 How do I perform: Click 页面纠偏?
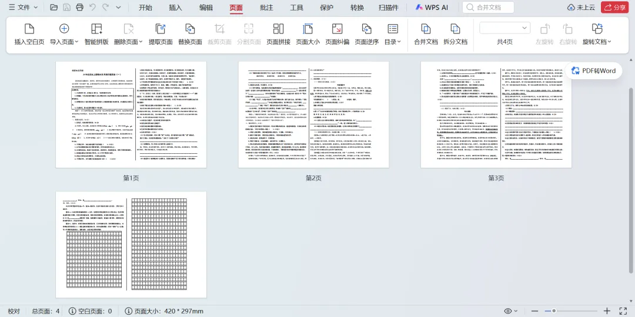click(337, 35)
